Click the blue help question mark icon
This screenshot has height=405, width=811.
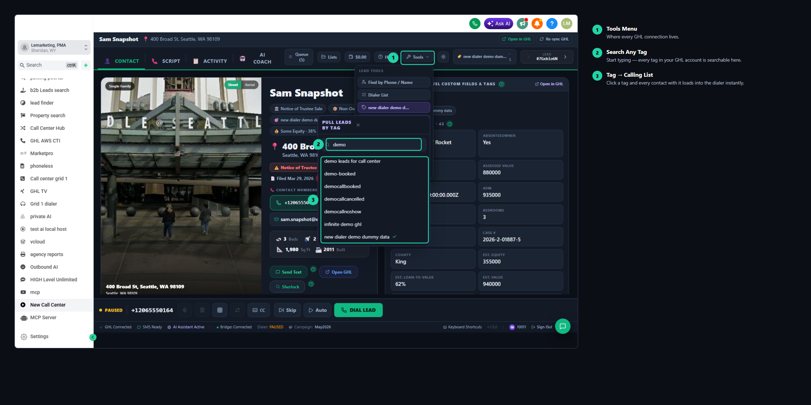[x=552, y=24]
